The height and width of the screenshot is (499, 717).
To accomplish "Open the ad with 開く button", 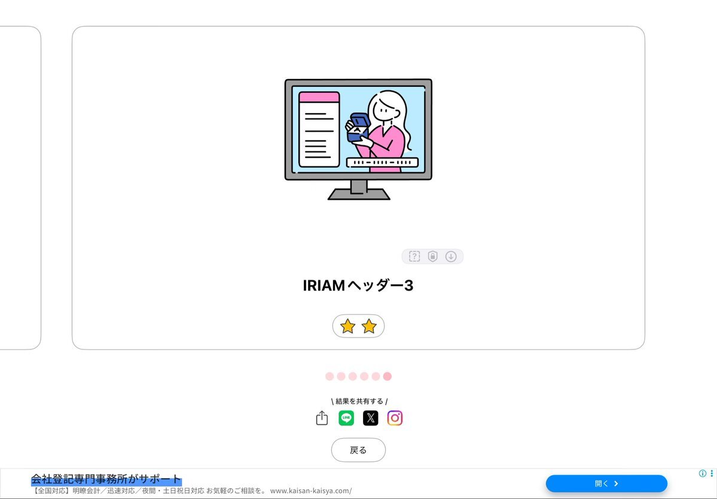I will (x=606, y=483).
